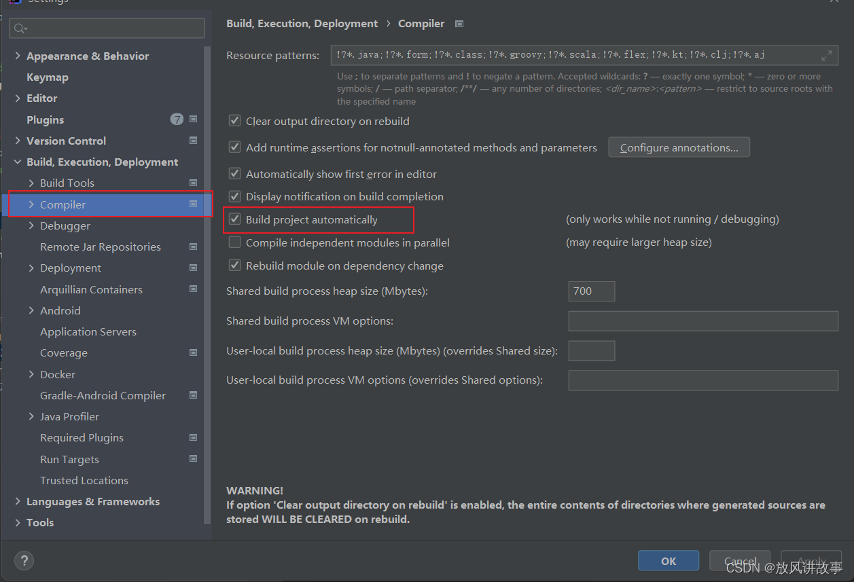The image size is (854, 582).
Task: Click the project-level icon beside Build Tools
Action: (194, 183)
